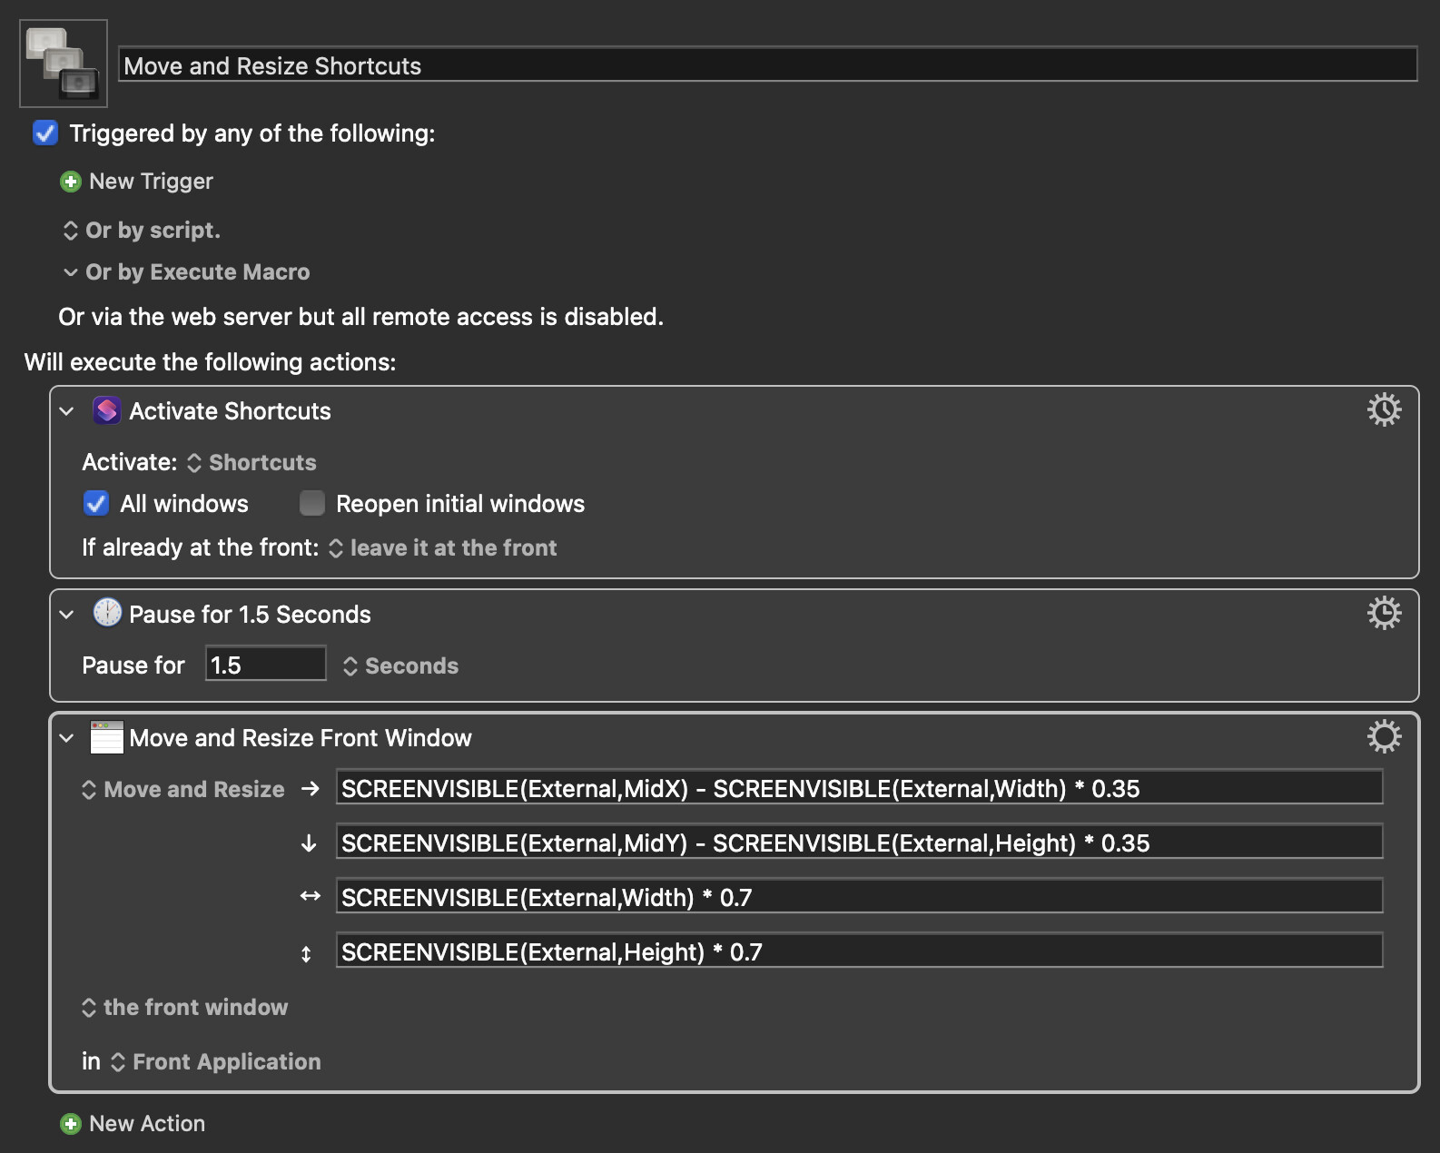This screenshot has width=1440, height=1153.
Task: Open 'leave it at the front' dropdown
Action: [443, 548]
